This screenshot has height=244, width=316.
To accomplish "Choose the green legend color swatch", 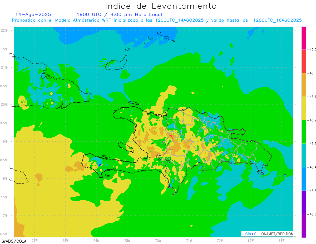I will [x=304, y=132].
